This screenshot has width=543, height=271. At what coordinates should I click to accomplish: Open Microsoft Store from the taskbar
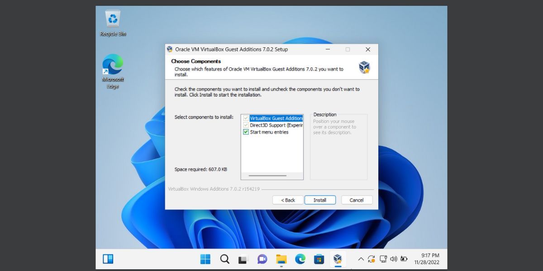[x=319, y=259]
